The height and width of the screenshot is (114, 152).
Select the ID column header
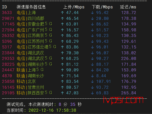tap(4, 7)
